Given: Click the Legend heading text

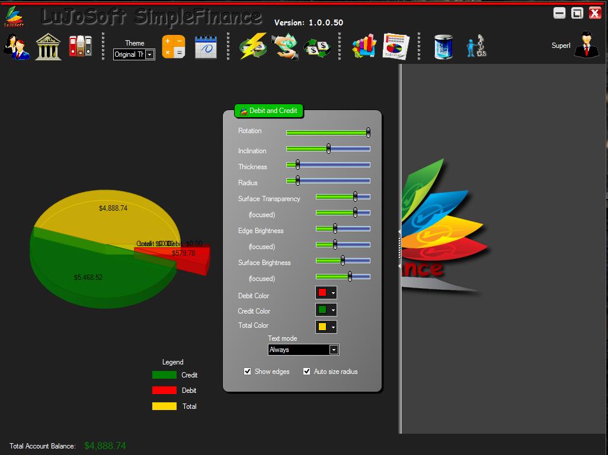Looking at the screenshot, I should click(172, 362).
